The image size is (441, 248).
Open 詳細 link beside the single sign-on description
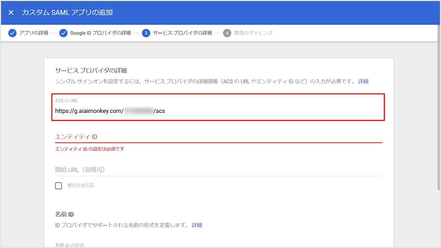pos(363,81)
